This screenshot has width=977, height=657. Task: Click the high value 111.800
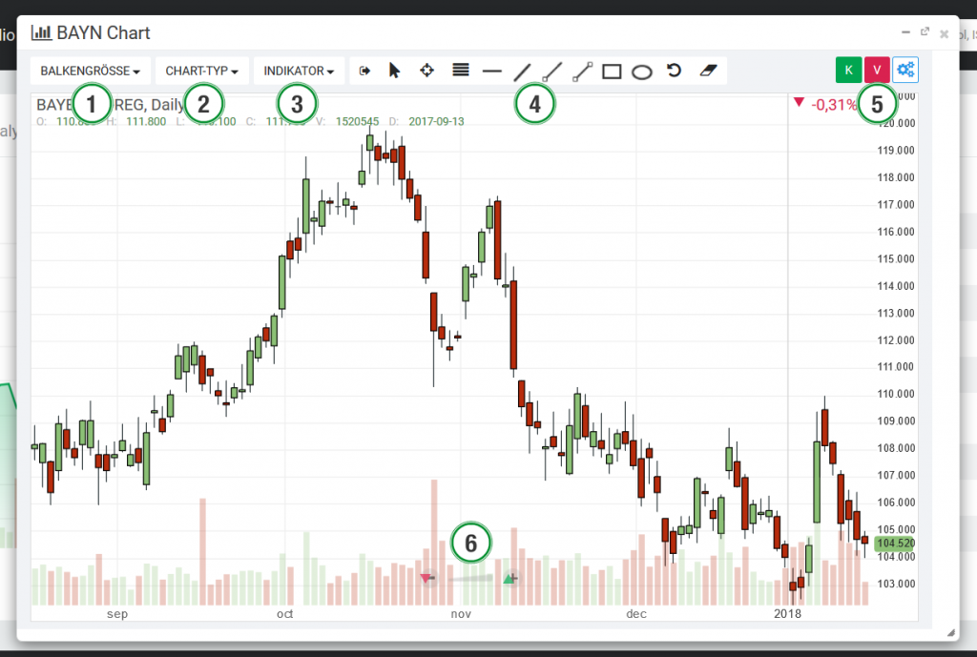click(146, 121)
